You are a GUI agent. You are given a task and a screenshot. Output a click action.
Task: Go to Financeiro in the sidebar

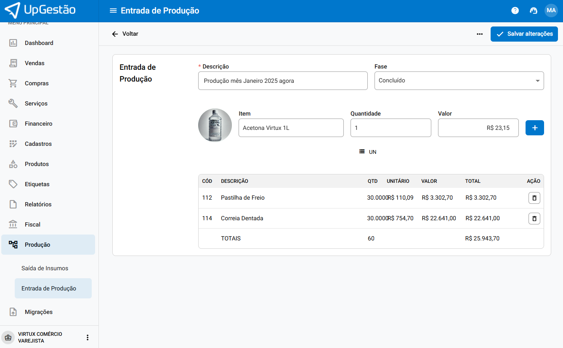[x=38, y=124]
